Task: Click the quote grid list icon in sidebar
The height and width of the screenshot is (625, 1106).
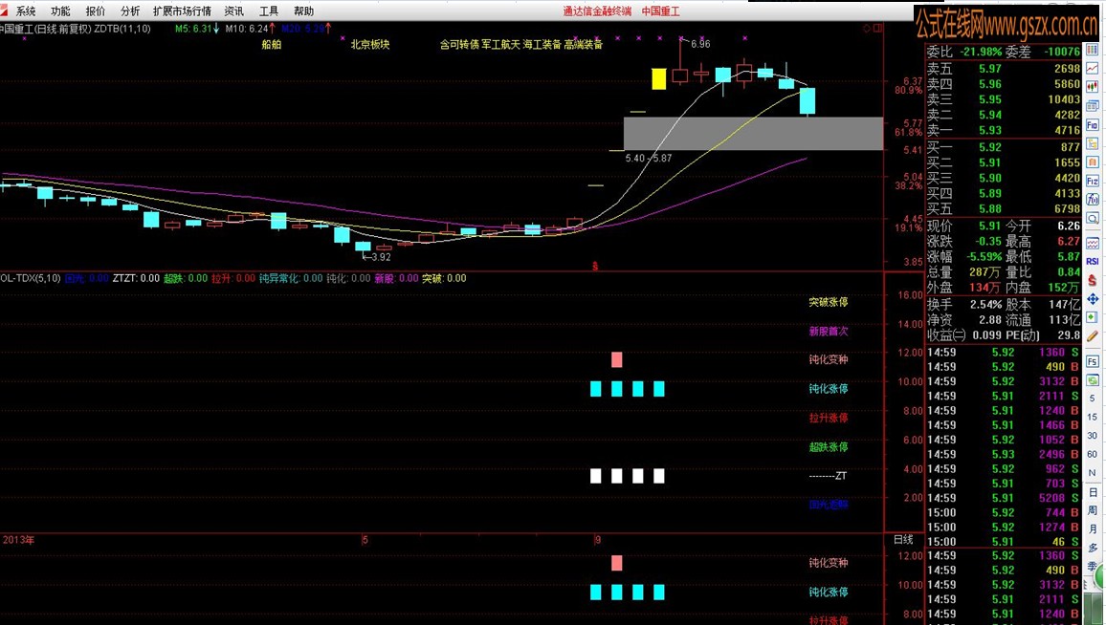Action: tap(1092, 50)
